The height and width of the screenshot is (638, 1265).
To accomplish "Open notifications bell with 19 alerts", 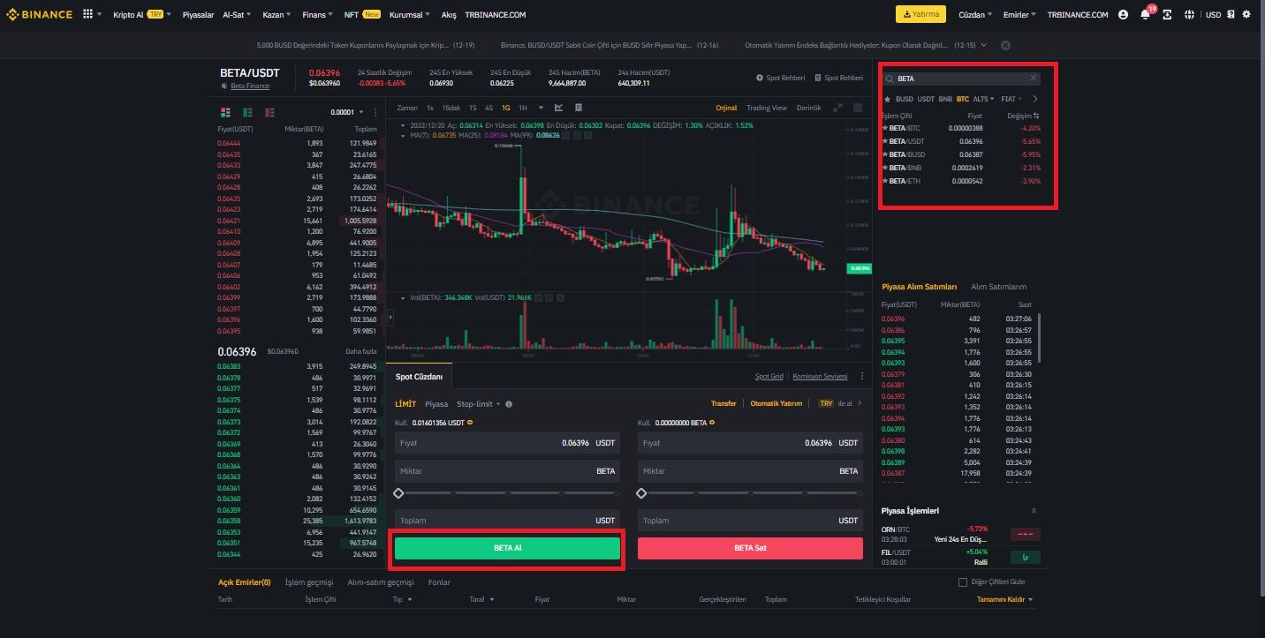I will pos(1146,14).
